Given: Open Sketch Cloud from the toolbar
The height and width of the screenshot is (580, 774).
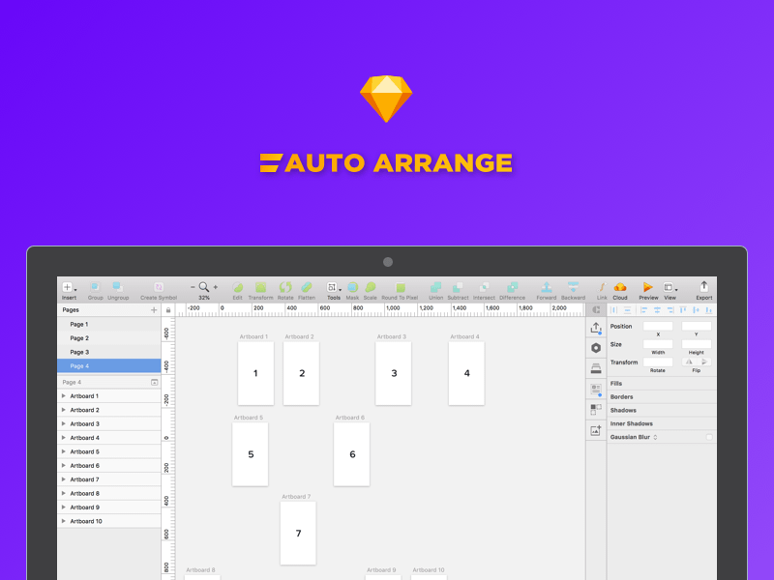Looking at the screenshot, I should 620,287.
